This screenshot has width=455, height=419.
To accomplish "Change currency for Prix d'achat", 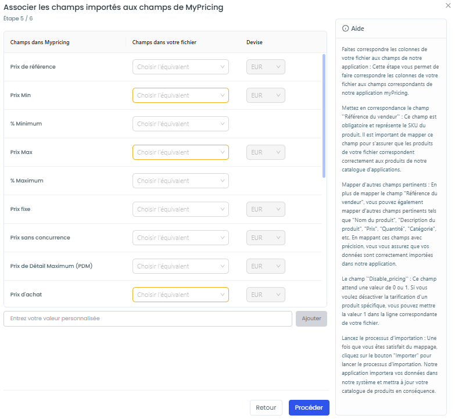I will coord(266,294).
